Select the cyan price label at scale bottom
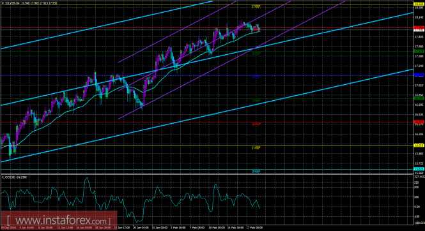425x231 pixels. click(x=419, y=169)
